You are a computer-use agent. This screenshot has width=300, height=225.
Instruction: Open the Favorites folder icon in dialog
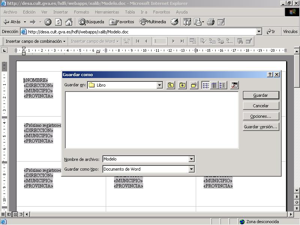coord(182,85)
